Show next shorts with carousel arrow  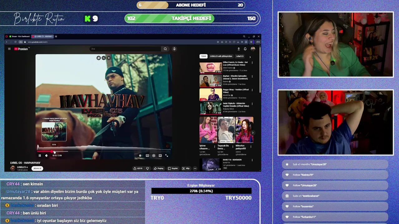[252, 133]
